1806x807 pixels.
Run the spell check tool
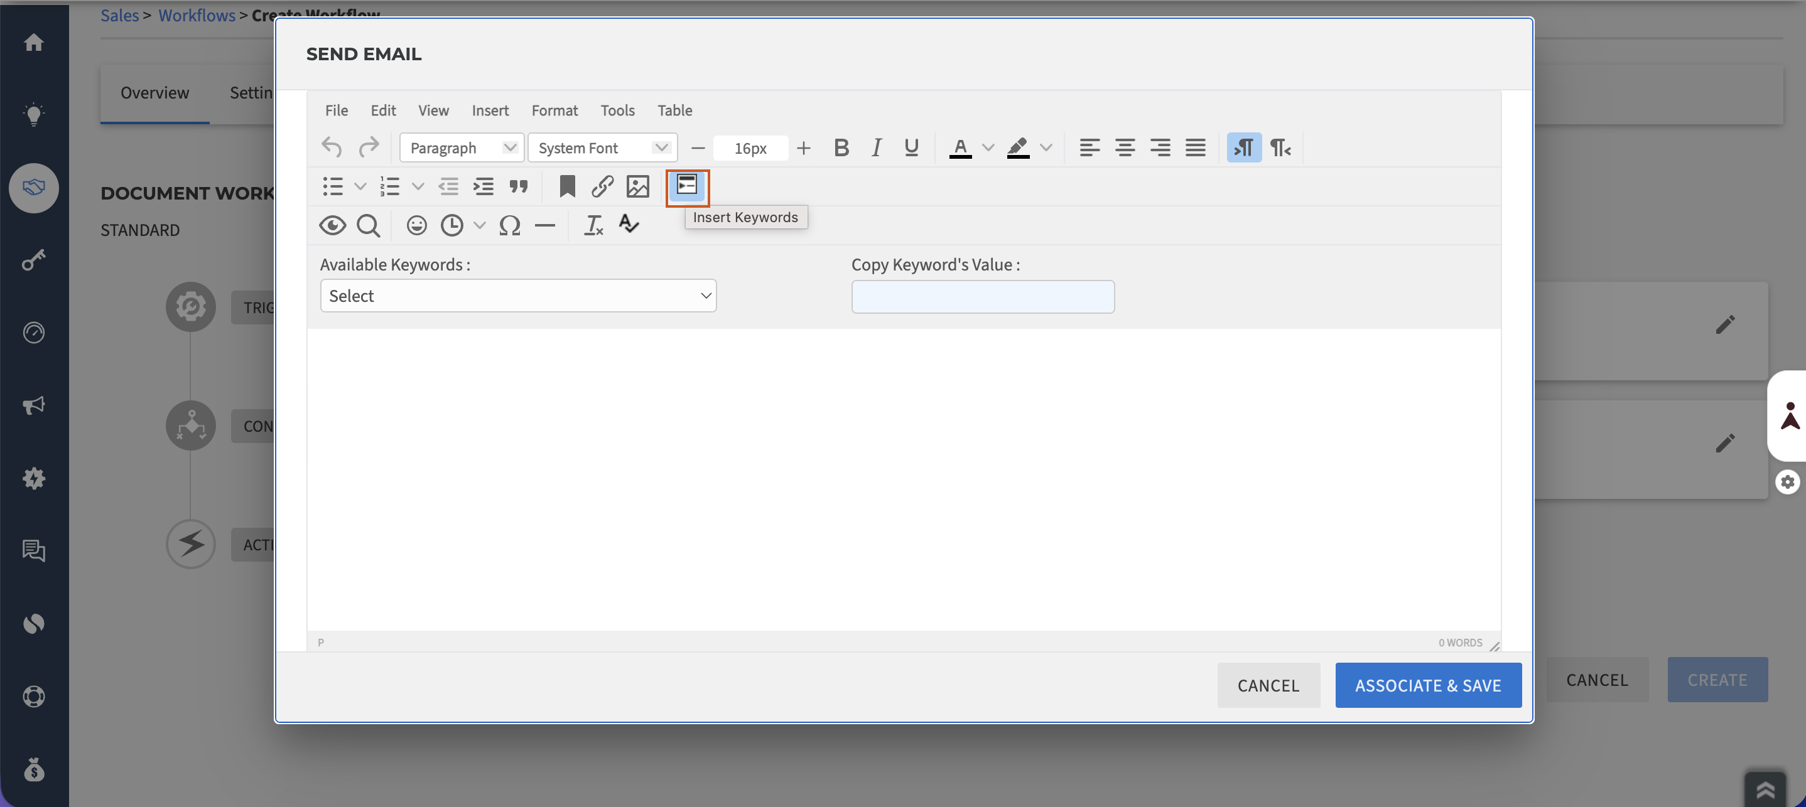pos(629,225)
